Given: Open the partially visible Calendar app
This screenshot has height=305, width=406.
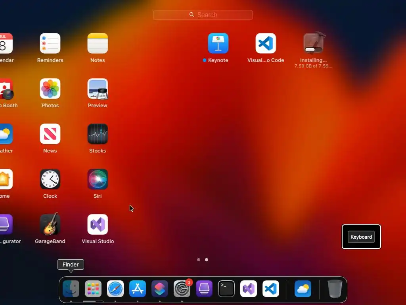Looking at the screenshot, I should [6, 43].
